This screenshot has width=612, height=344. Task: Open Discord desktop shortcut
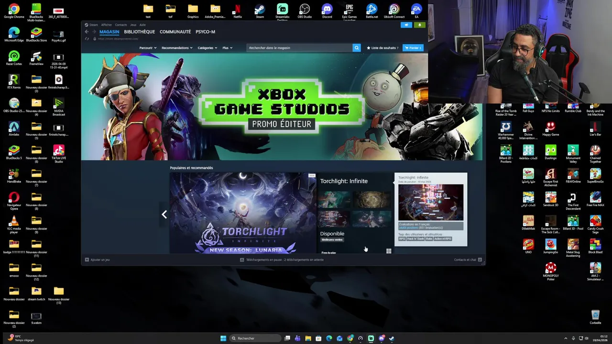pos(327,11)
